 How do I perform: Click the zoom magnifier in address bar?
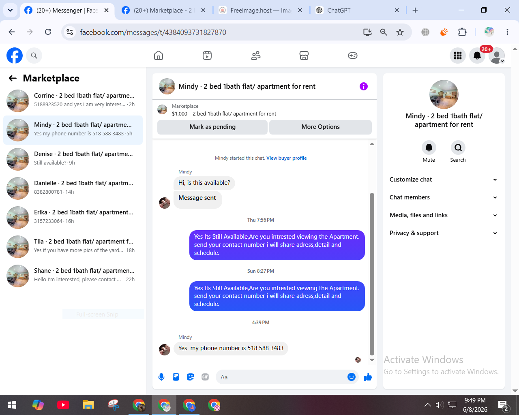[384, 32]
